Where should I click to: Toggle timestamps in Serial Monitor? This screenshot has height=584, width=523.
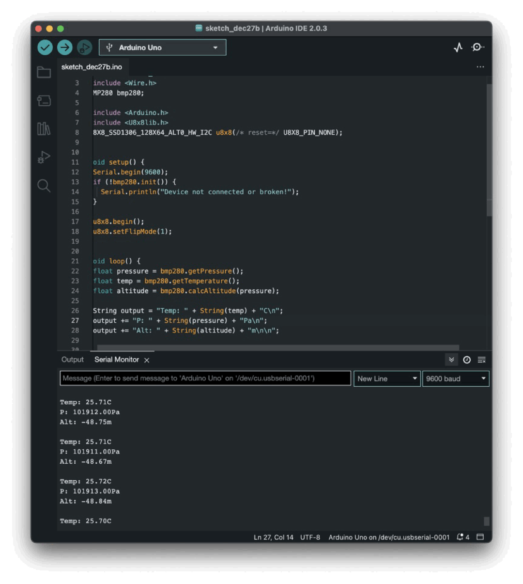(467, 360)
